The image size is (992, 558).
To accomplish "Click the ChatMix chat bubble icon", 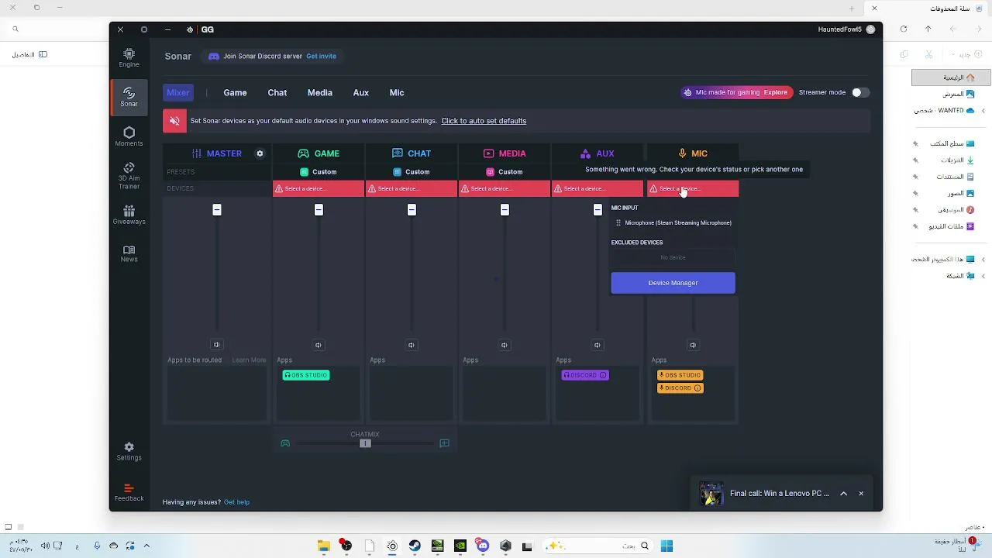I will (x=444, y=443).
